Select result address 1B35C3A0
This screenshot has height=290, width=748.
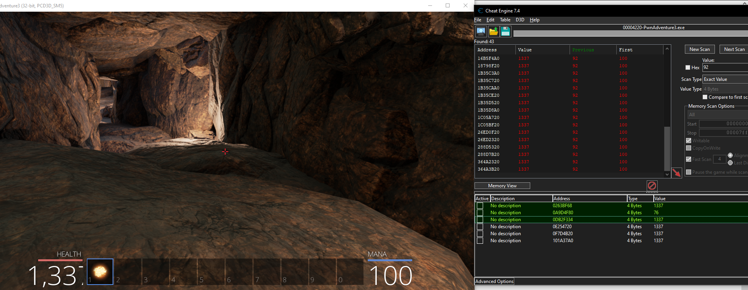pyautogui.click(x=488, y=73)
